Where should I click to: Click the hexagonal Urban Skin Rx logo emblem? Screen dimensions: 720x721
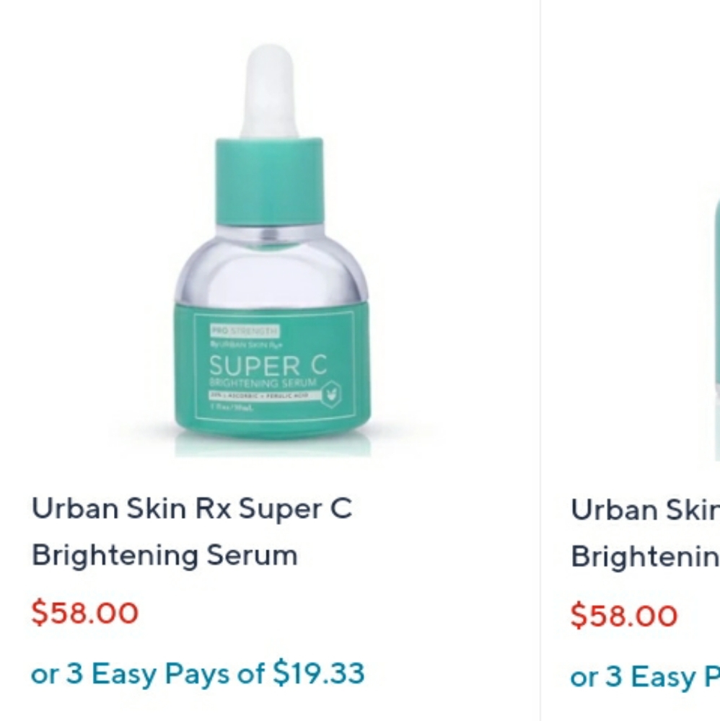tap(332, 396)
